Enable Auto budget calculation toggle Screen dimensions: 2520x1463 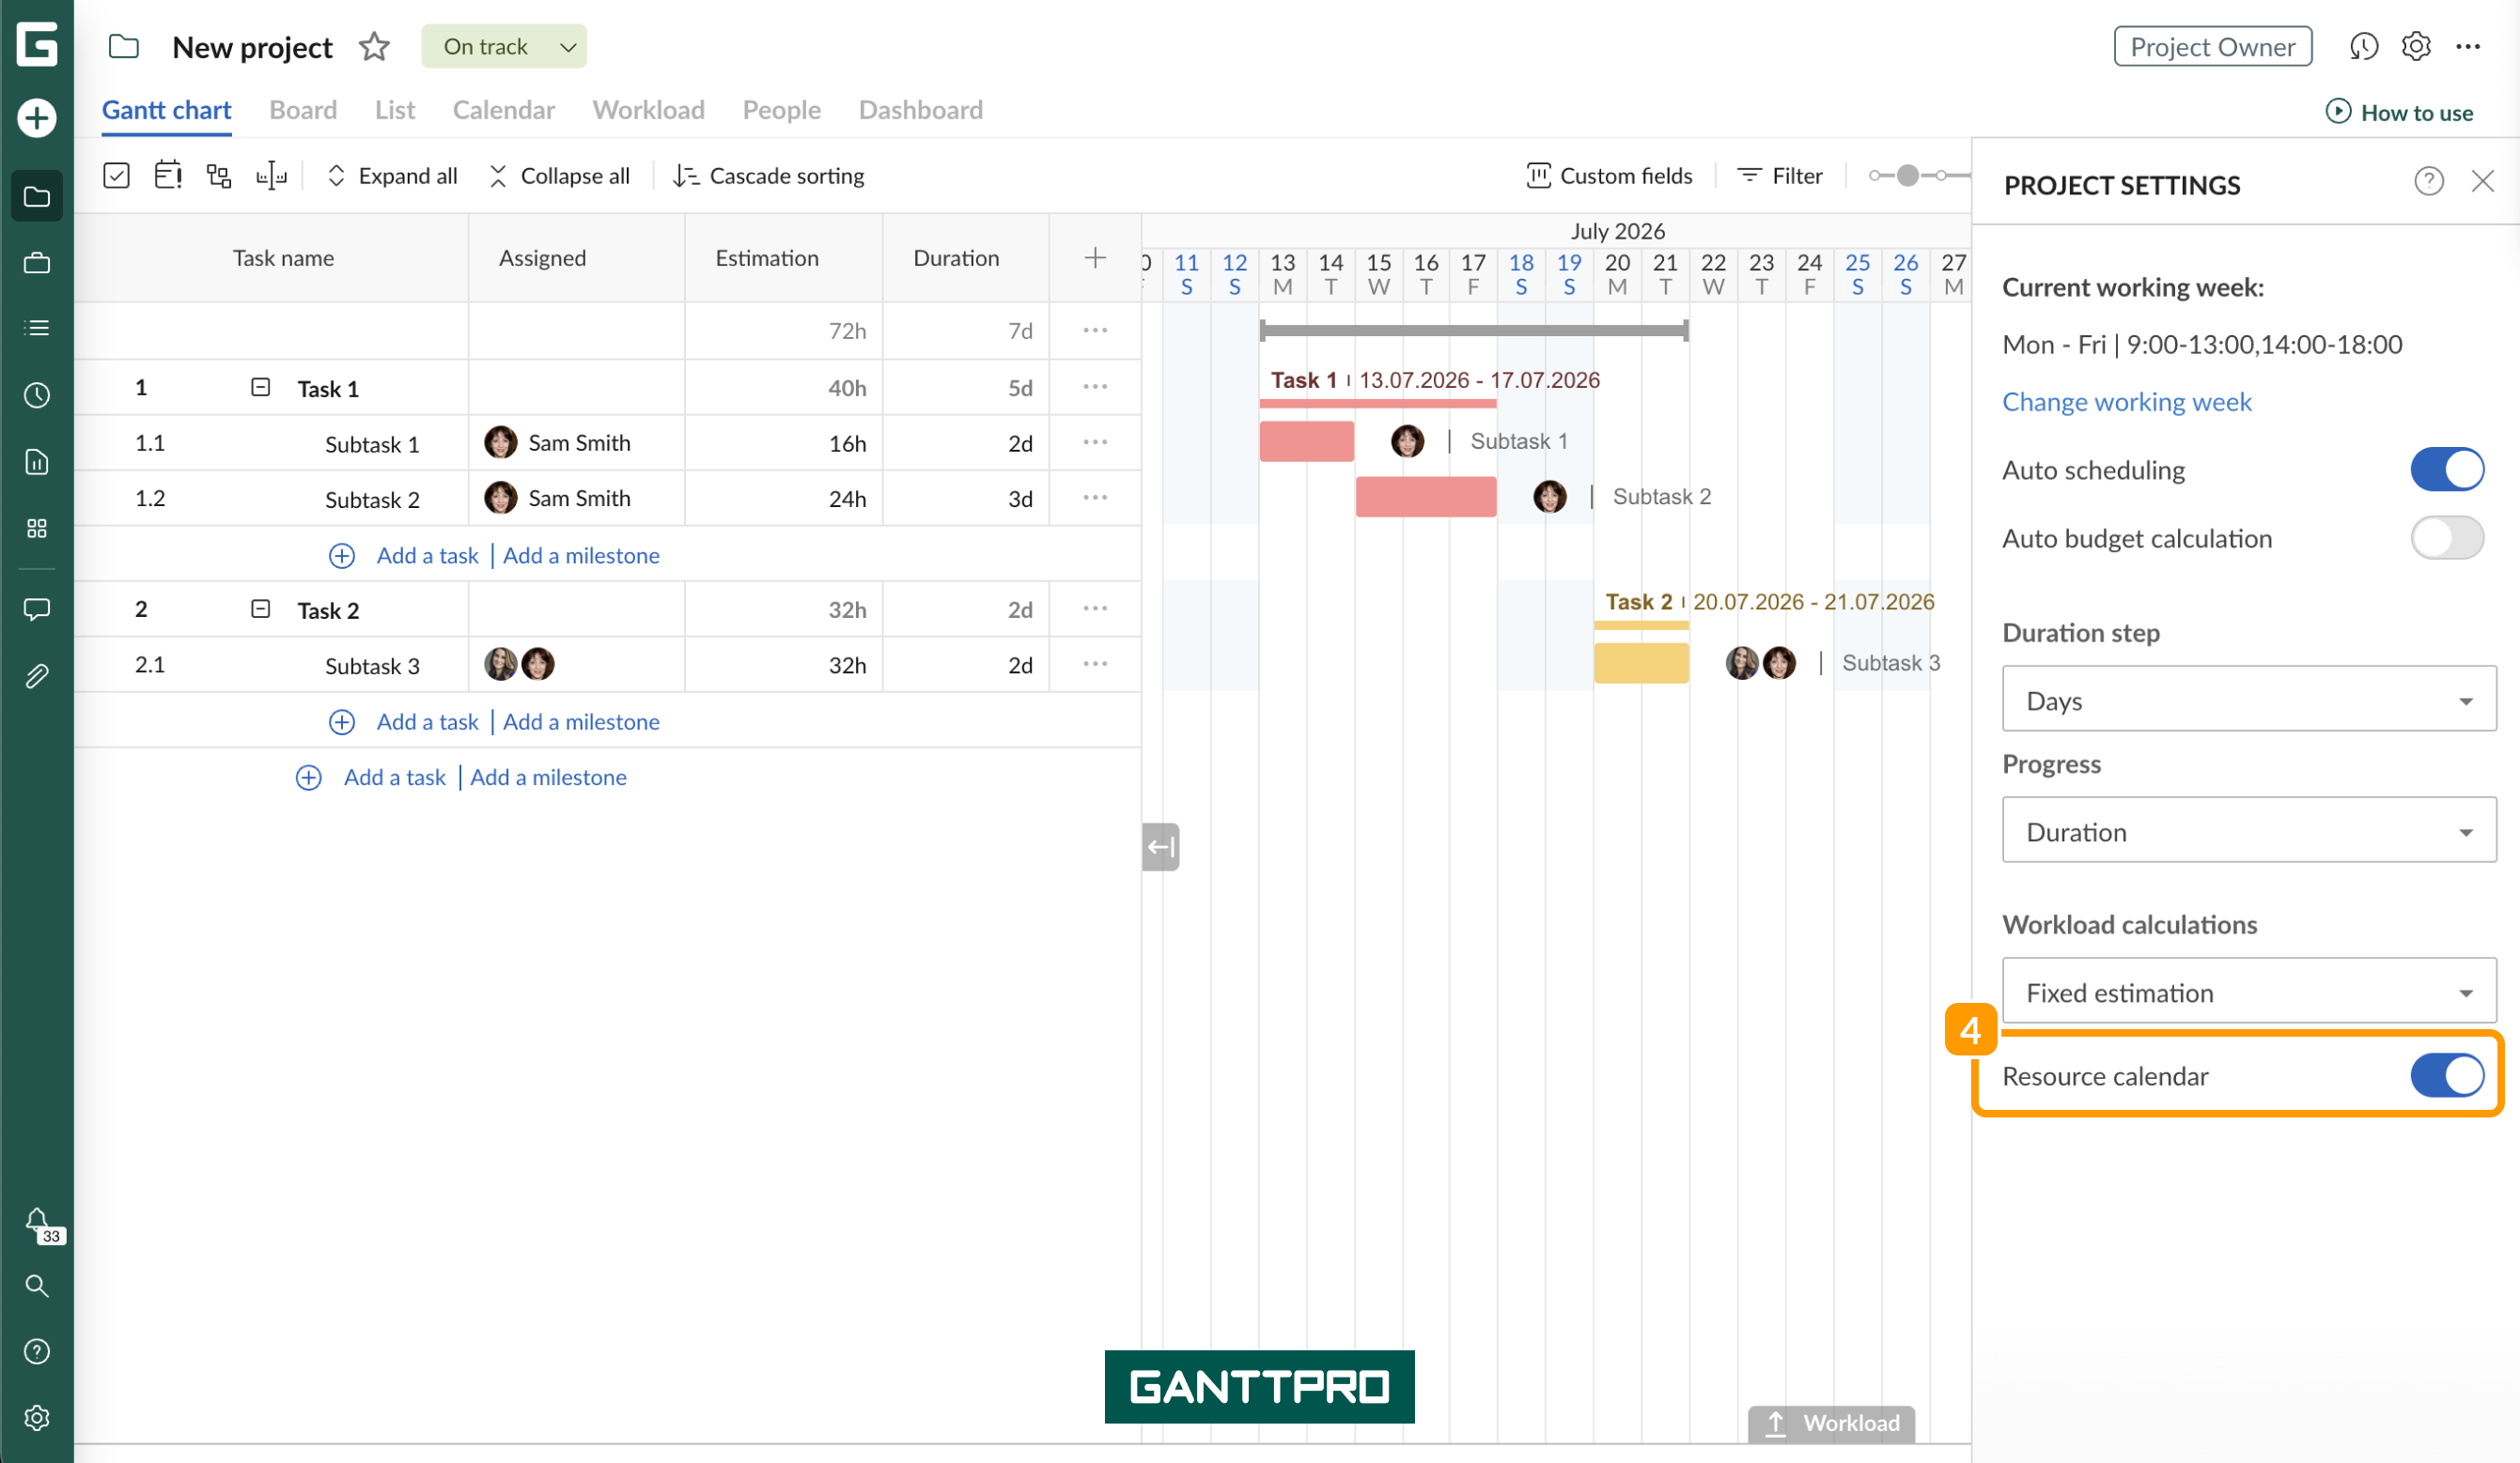point(2446,539)
